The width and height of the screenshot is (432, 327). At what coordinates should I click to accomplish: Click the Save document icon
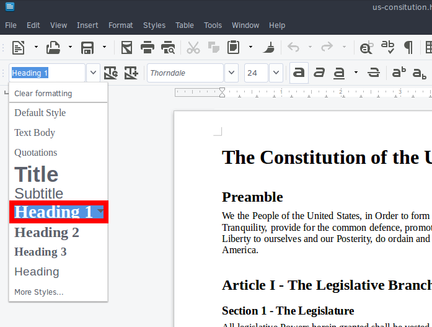click(x=87, y=47)
